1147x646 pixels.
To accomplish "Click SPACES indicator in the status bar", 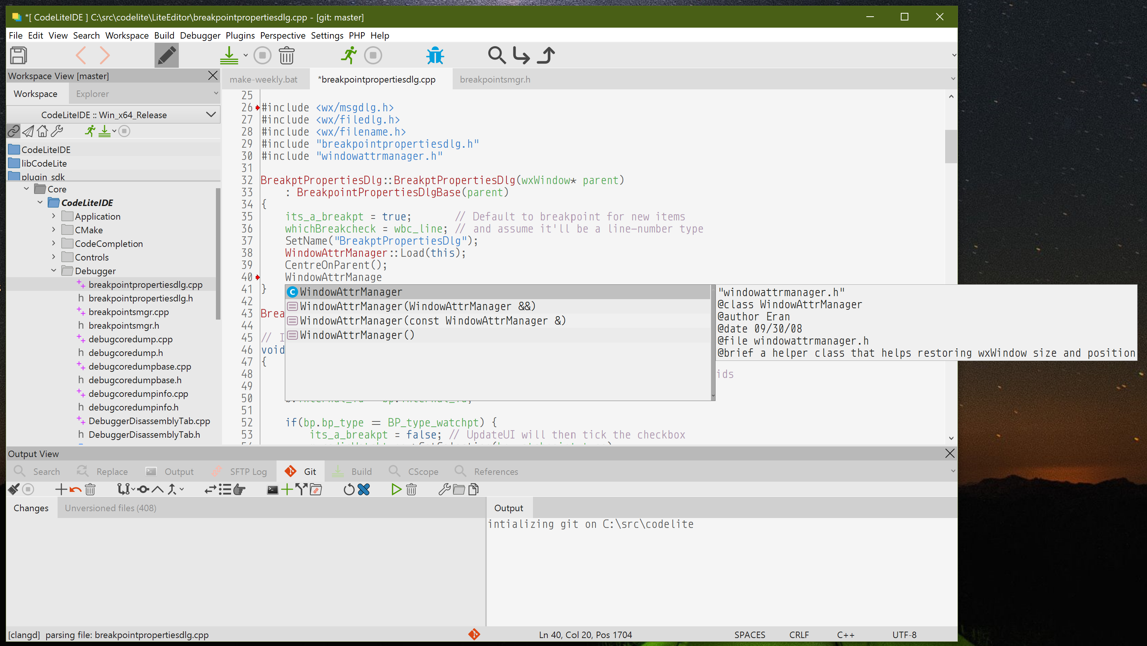I will tap(750, 635).
